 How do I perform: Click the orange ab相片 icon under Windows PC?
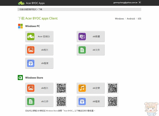click(31, 50)
